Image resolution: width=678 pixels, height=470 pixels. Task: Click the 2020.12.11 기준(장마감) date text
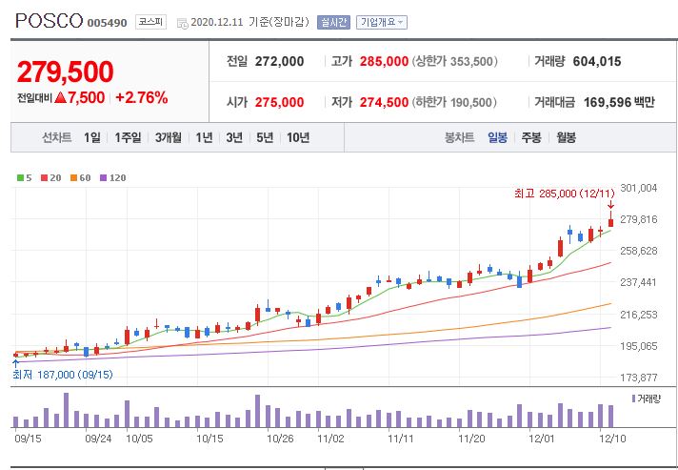249,22
